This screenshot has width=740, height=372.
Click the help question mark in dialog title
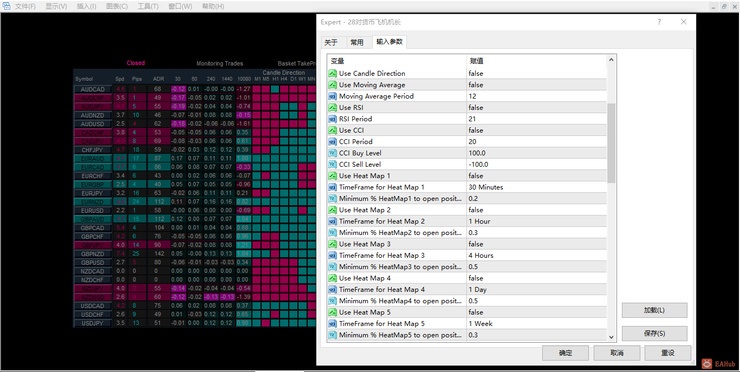click(x=659, y=22)
